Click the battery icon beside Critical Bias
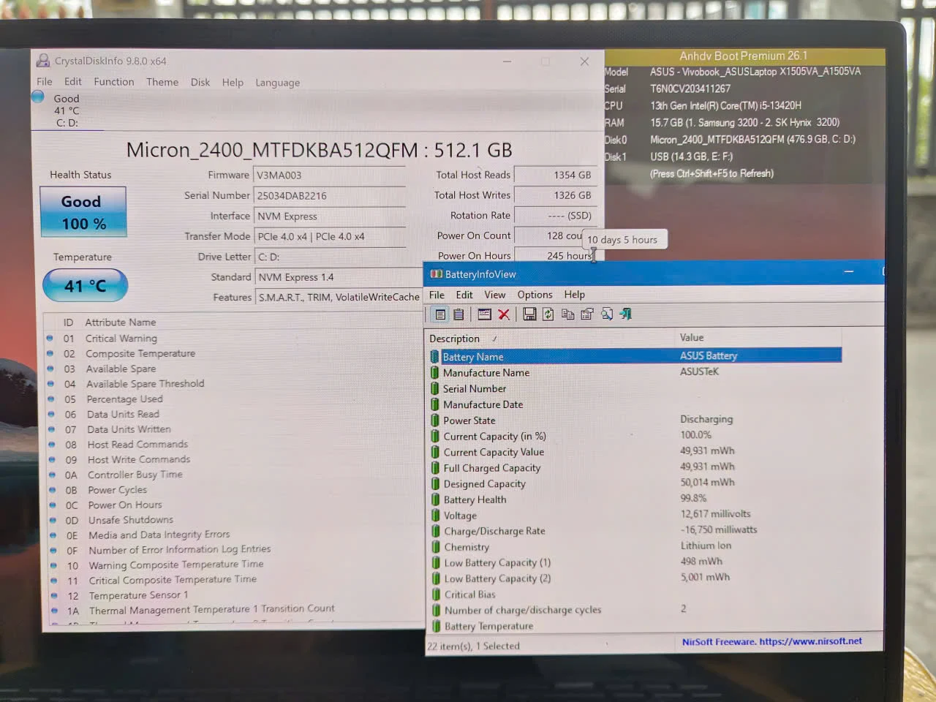 pyautogui.click(x=436, y=595)
